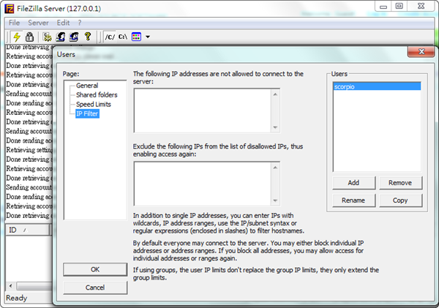Open server settings toolbar icon
Viewport: 439px width, 308px height.
tap(48, 37)
